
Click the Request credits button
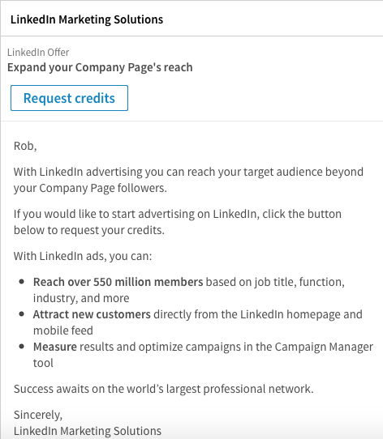tap(69, 98)
